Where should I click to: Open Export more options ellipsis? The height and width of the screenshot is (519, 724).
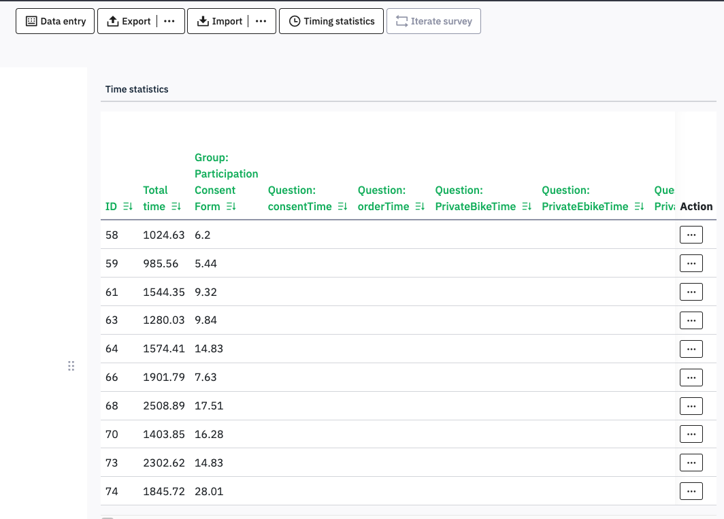169,21
